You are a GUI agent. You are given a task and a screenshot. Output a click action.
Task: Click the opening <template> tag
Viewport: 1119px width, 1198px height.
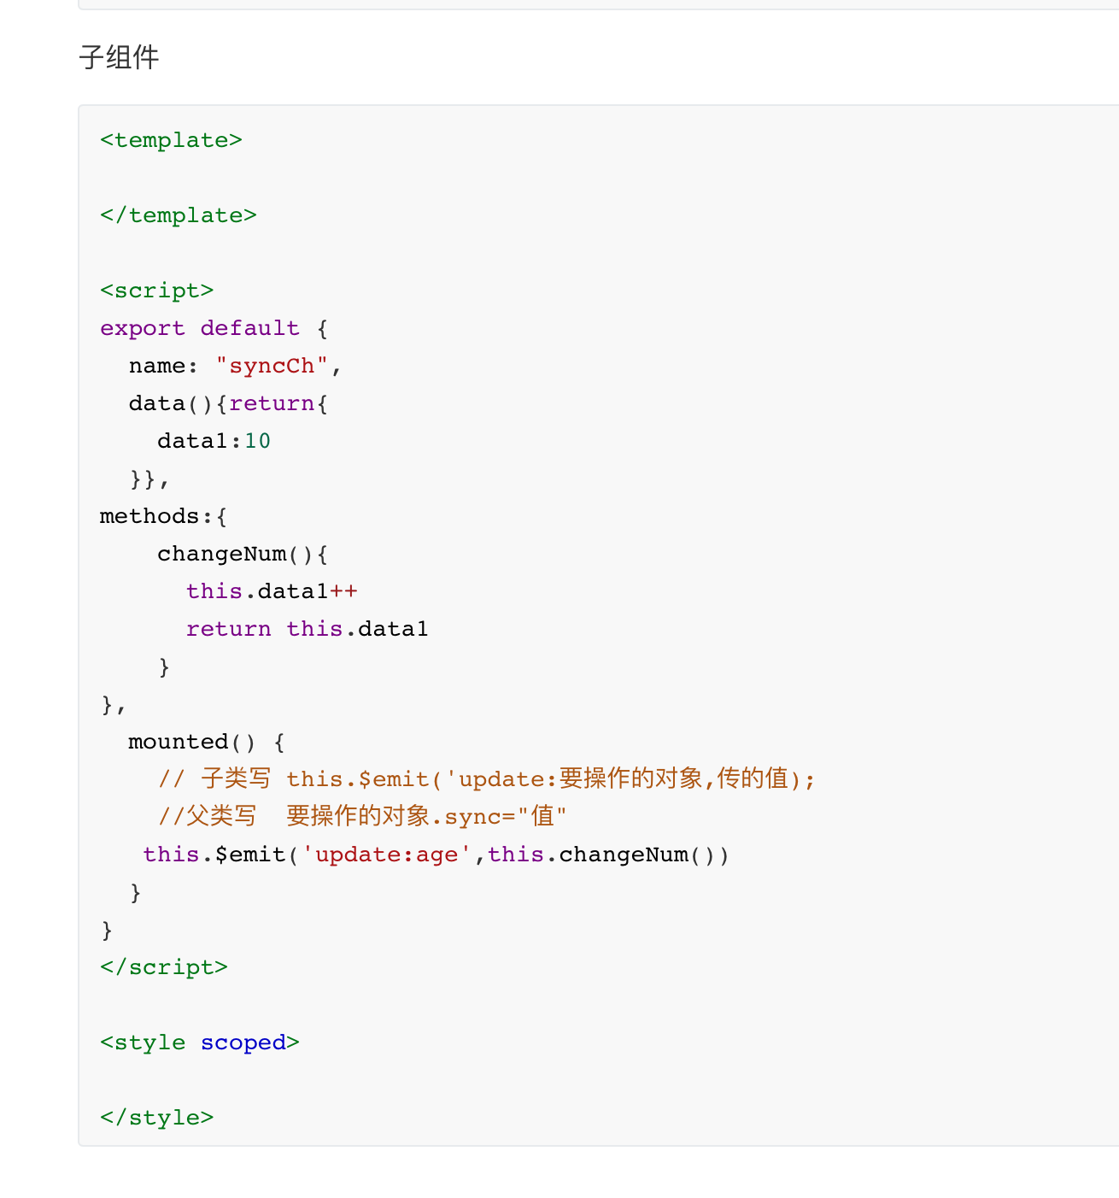[x=171, y=140]
